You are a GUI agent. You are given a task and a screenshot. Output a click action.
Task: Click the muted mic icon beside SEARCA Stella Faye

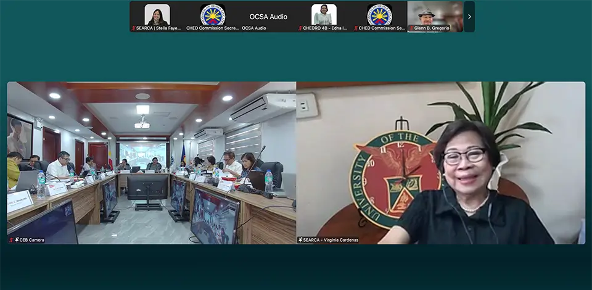[x=134, y=28]
